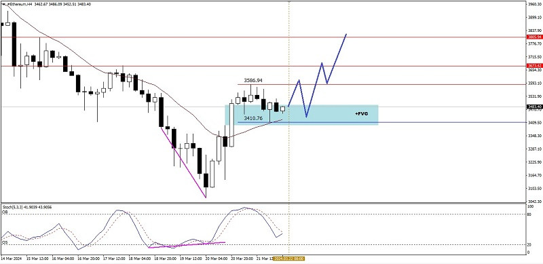Image resolution: width=543 pixels, height=264 pixels.
Task: Click the 3899.10 price axis value
Action: coord(535,18)
